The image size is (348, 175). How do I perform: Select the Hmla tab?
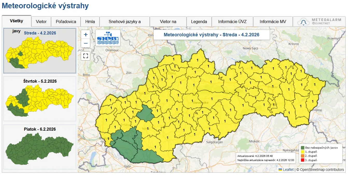(90, 22)
